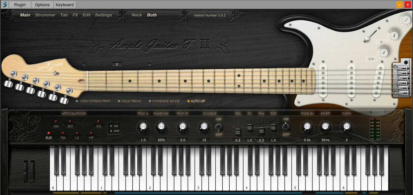Viewport: 413px width, 195px height.
Task: Click the PICK.R knob
Action: click(x=182, y=127)
